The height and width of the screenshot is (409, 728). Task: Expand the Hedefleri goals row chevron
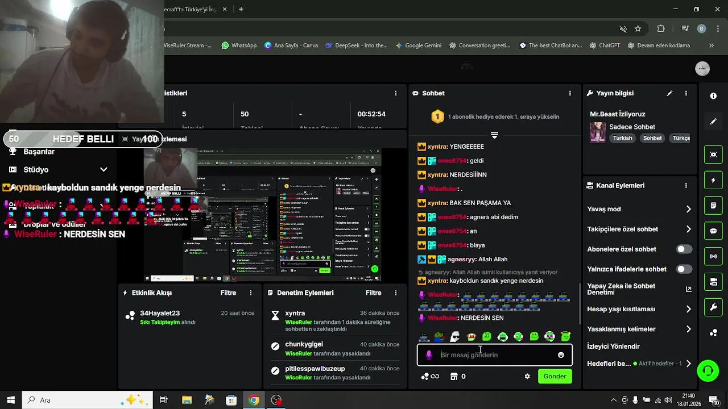point(688,364)
